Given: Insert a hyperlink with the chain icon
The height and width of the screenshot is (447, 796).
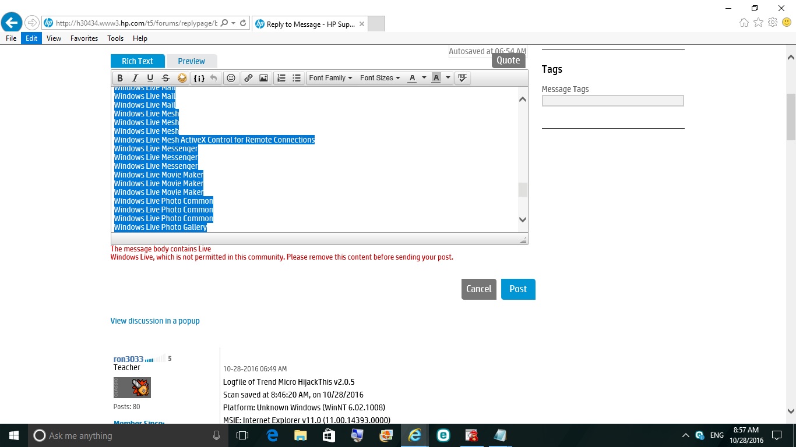Looking at the screenshot, I should 248,78.
